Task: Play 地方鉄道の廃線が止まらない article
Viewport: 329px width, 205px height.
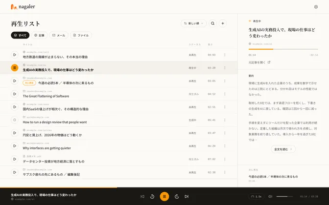Action: (15, 55)
